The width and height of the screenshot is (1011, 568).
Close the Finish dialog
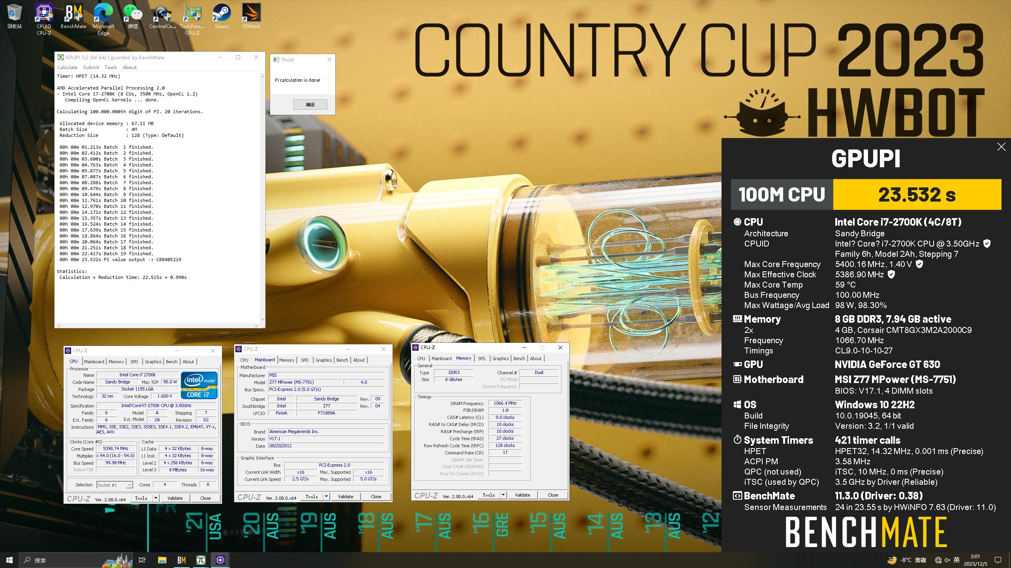329,60
